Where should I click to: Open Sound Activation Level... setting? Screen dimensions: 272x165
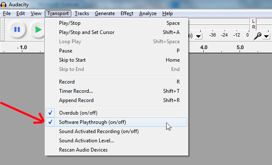pos(116,141)
